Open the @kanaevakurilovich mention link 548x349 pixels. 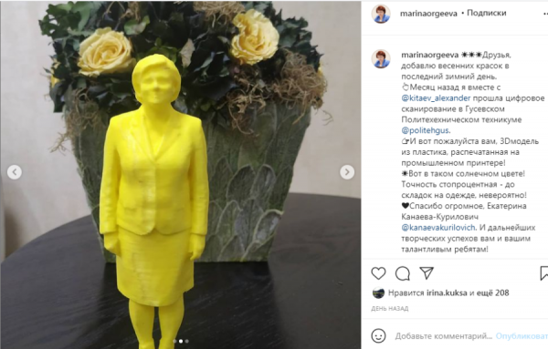click(x=438, y=228)
